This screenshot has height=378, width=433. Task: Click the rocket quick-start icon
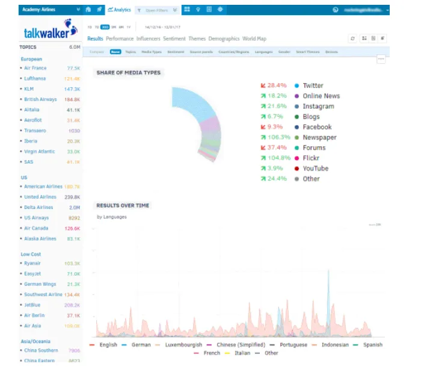coord(99,10)
